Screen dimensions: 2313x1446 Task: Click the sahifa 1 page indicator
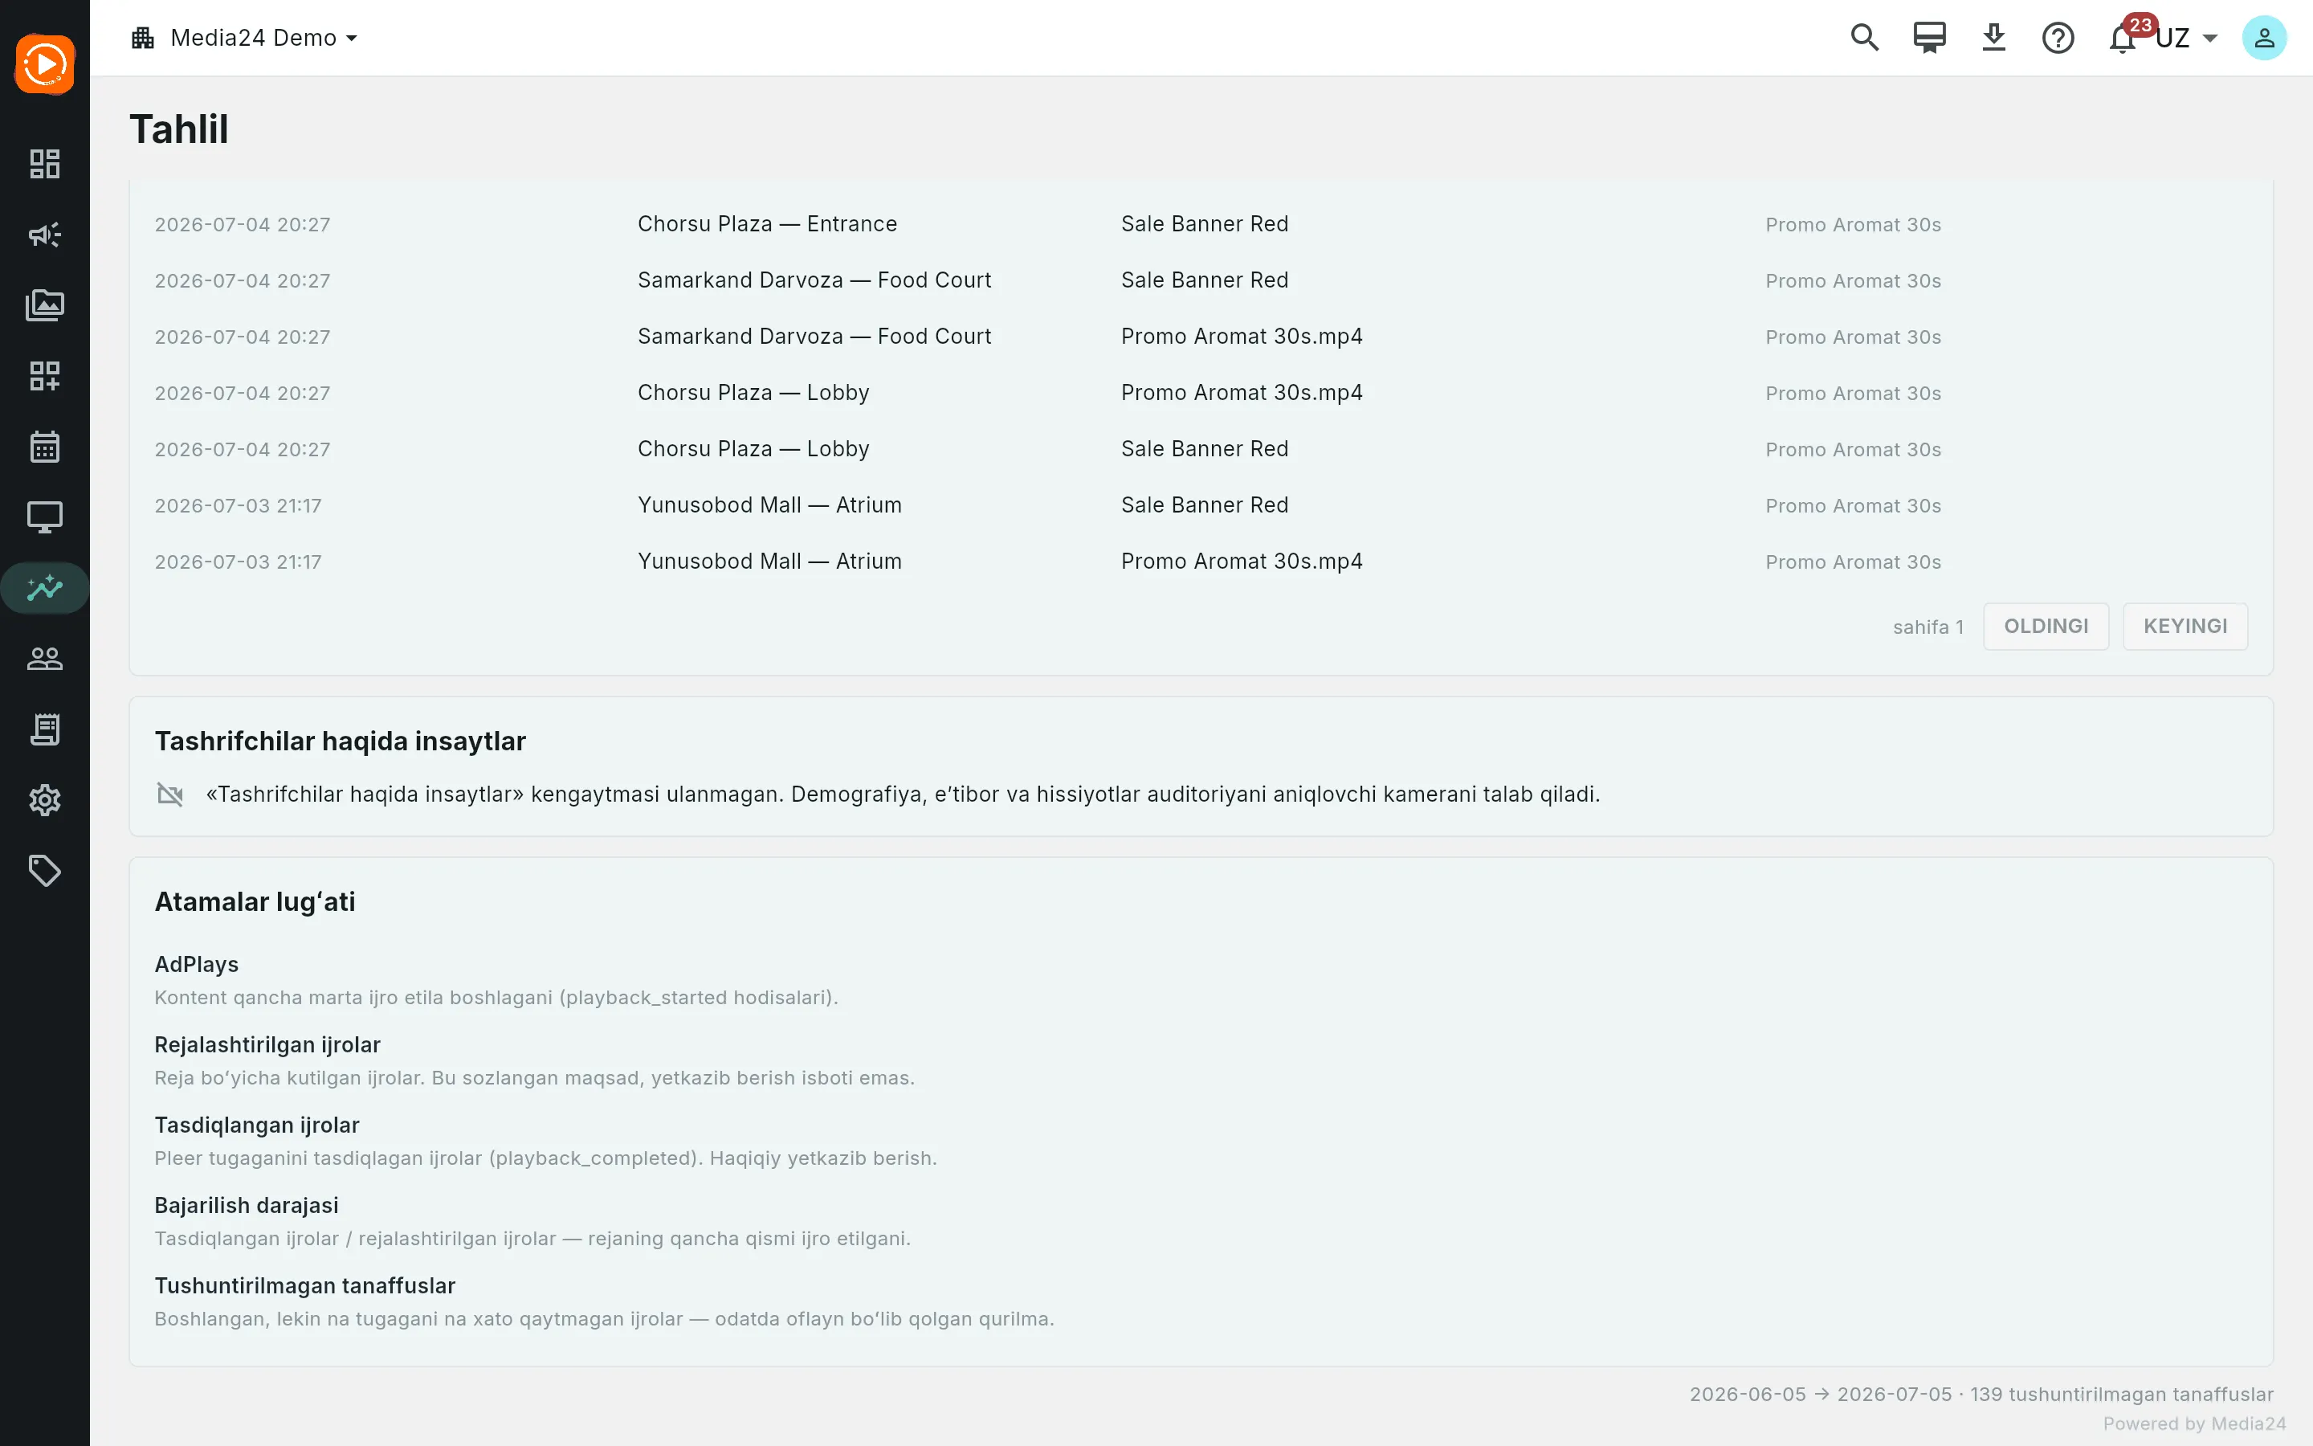[x=1927, y=627]
